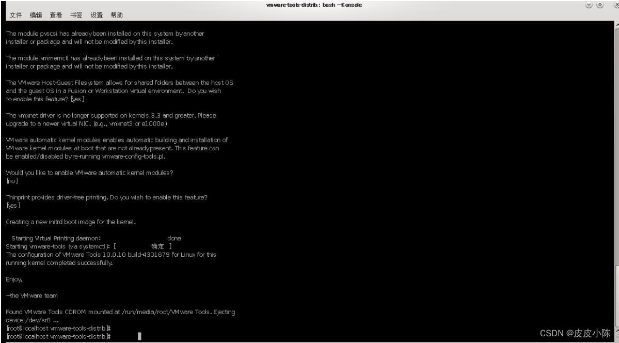The image size is (619, 343).
Task: Click "The configuration of VMware Tools 10.0.10" line
Action: 111,255
